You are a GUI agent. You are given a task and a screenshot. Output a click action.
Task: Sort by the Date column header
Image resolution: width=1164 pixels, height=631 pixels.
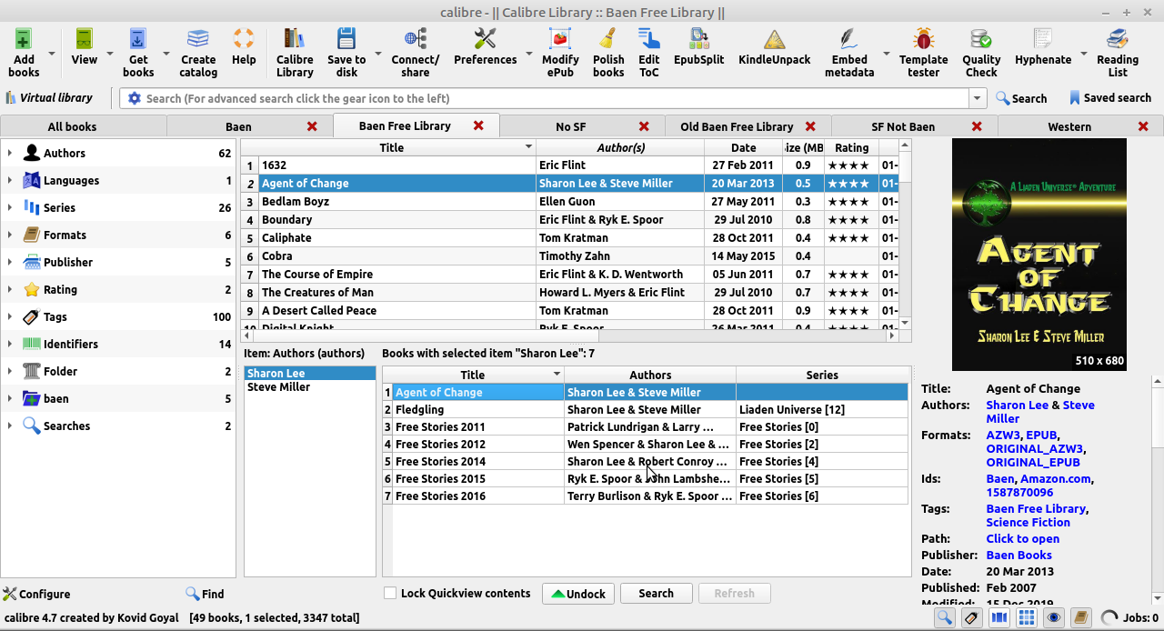pyautogui.click(x=743, y=147)
